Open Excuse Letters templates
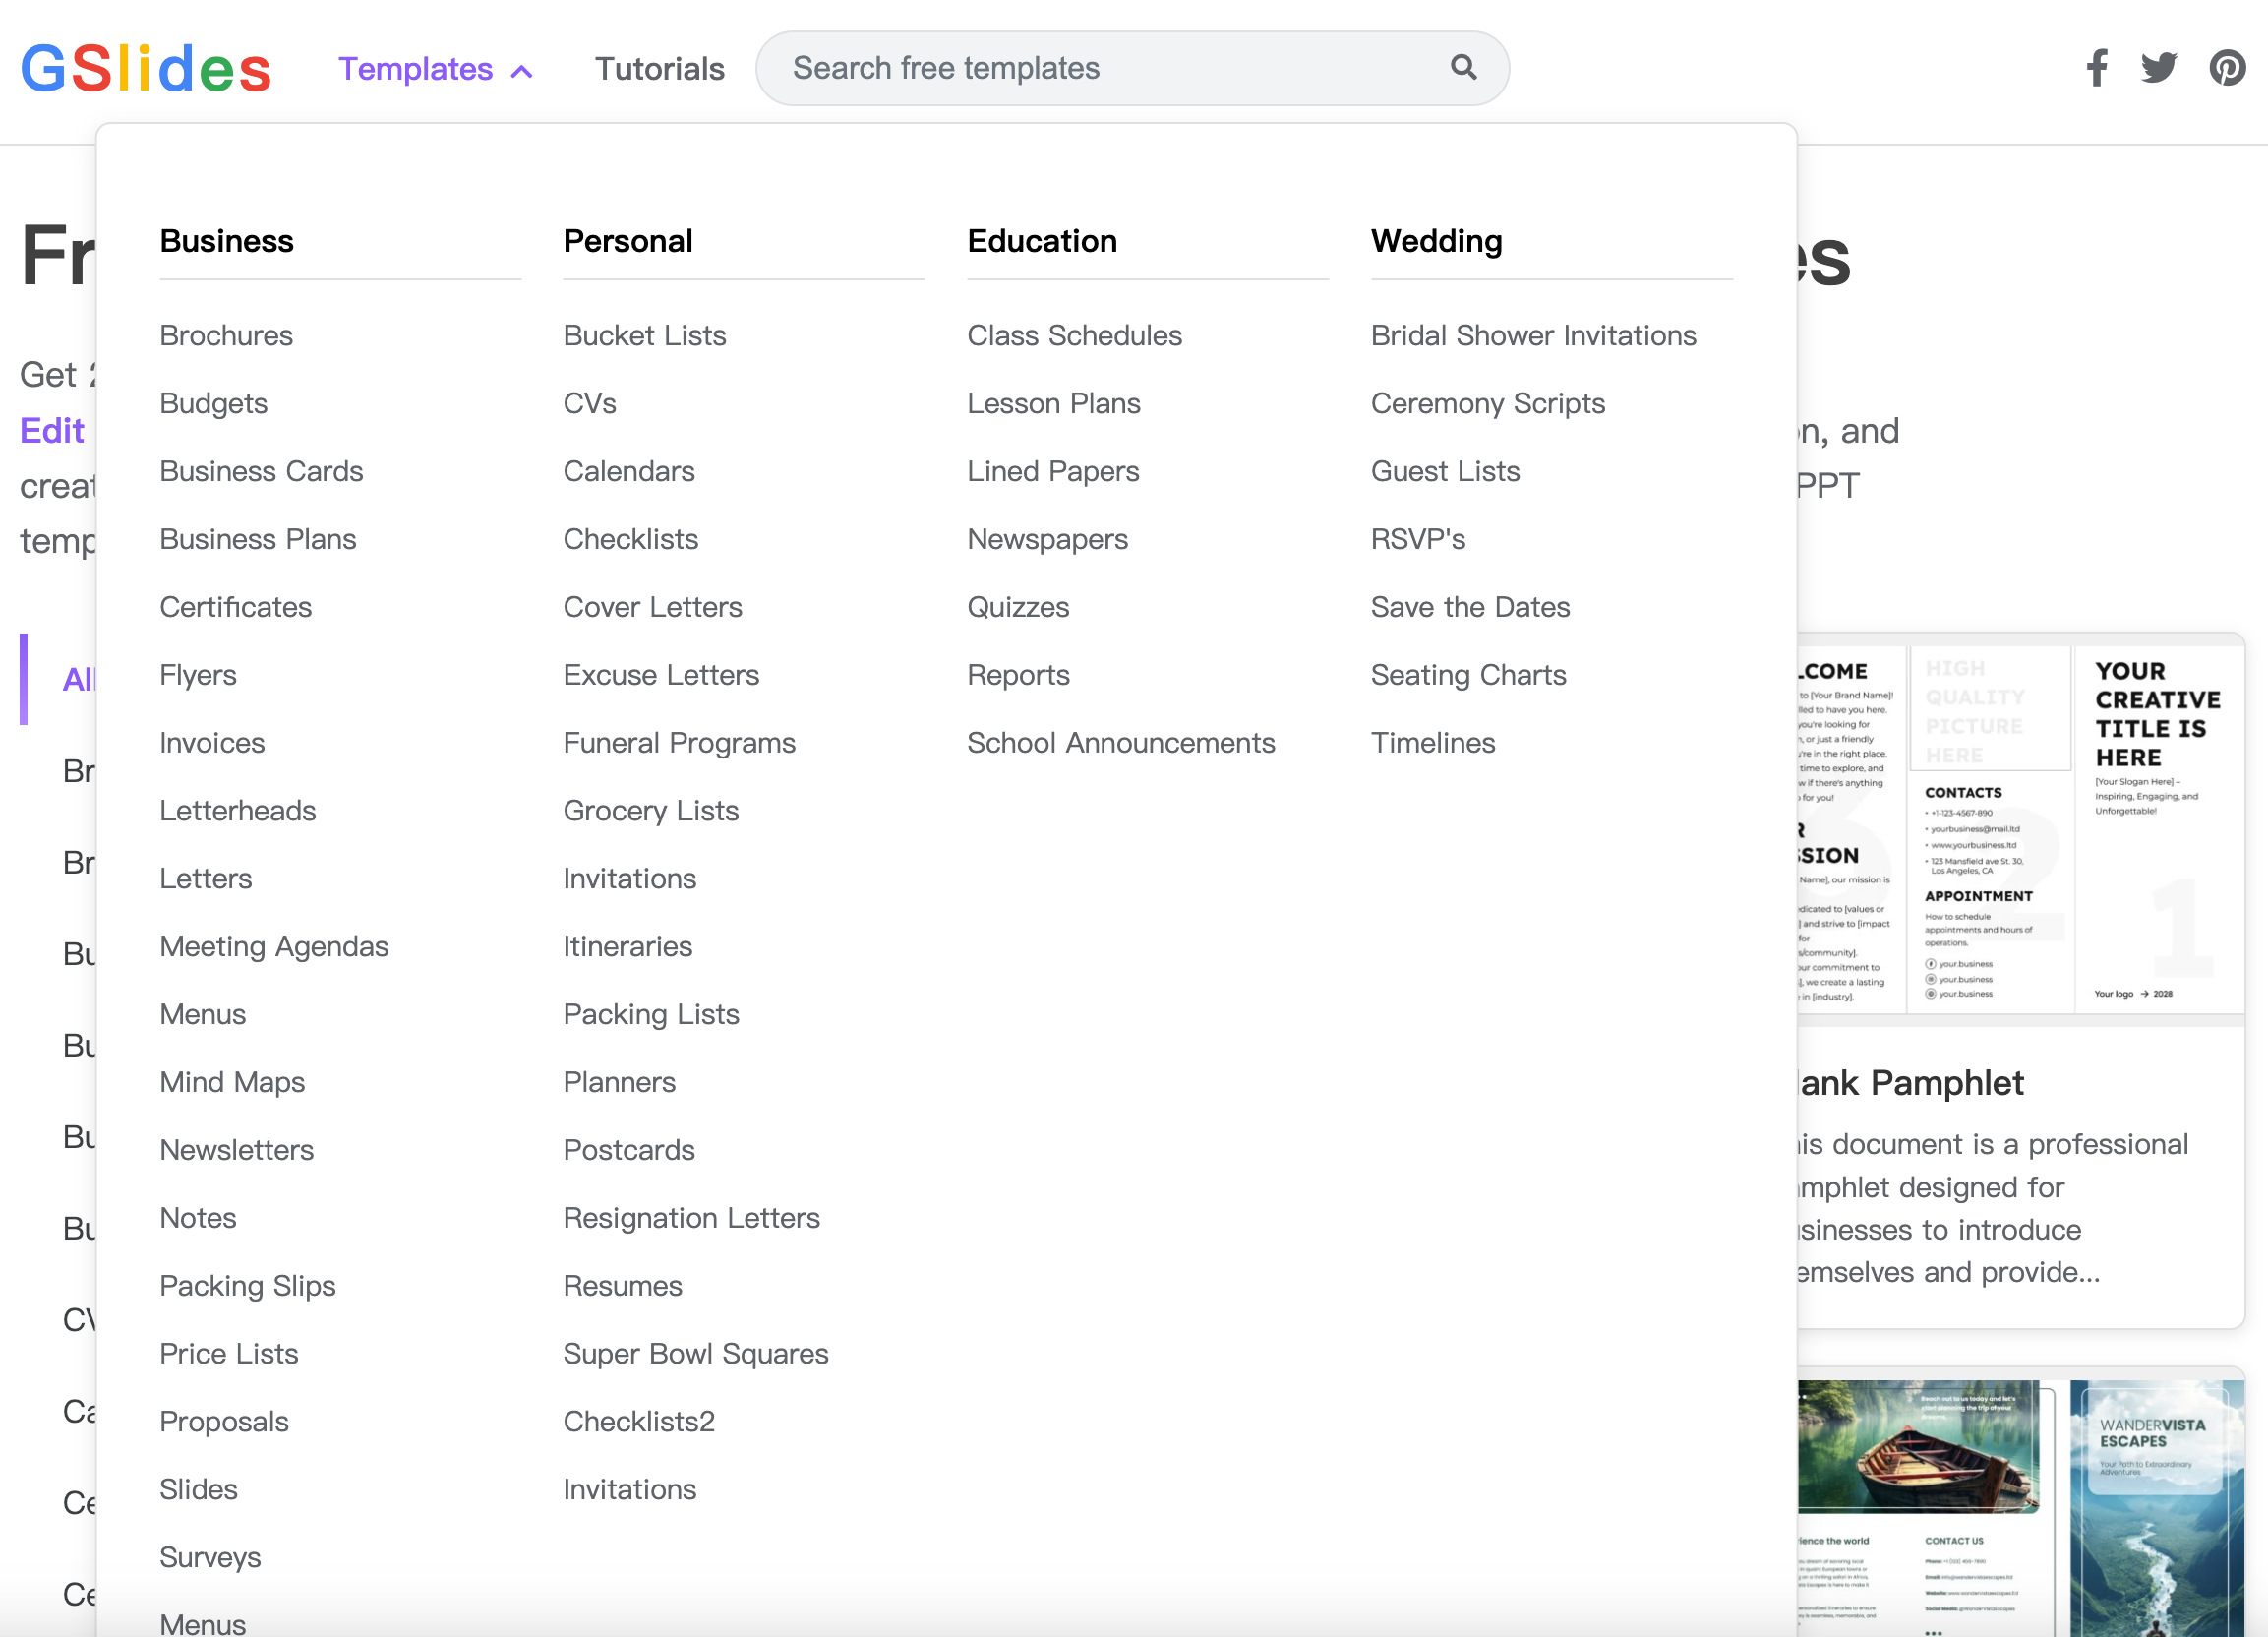 661,675
